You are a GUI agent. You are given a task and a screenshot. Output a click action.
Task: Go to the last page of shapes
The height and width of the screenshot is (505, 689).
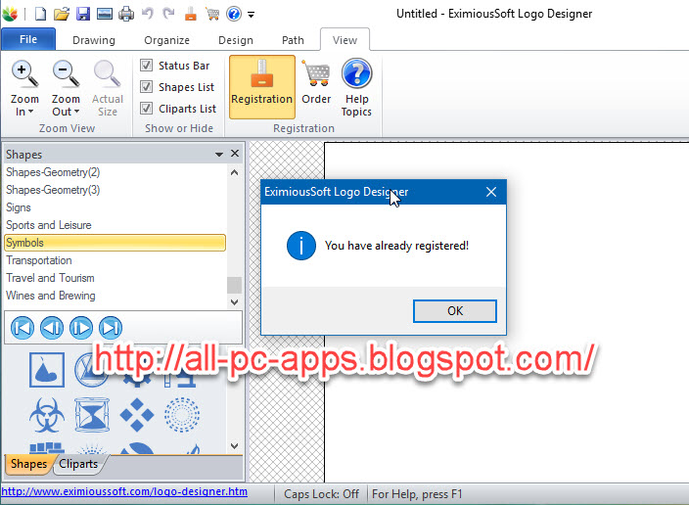(x=111, y=328)
